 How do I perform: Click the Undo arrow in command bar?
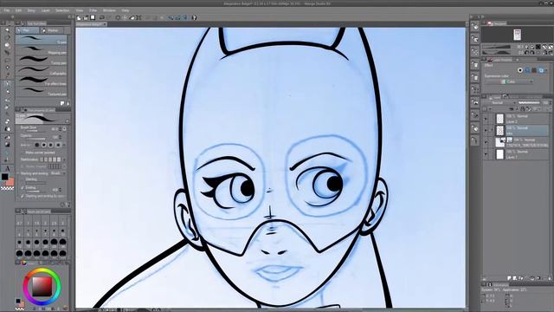click(102, 17)
